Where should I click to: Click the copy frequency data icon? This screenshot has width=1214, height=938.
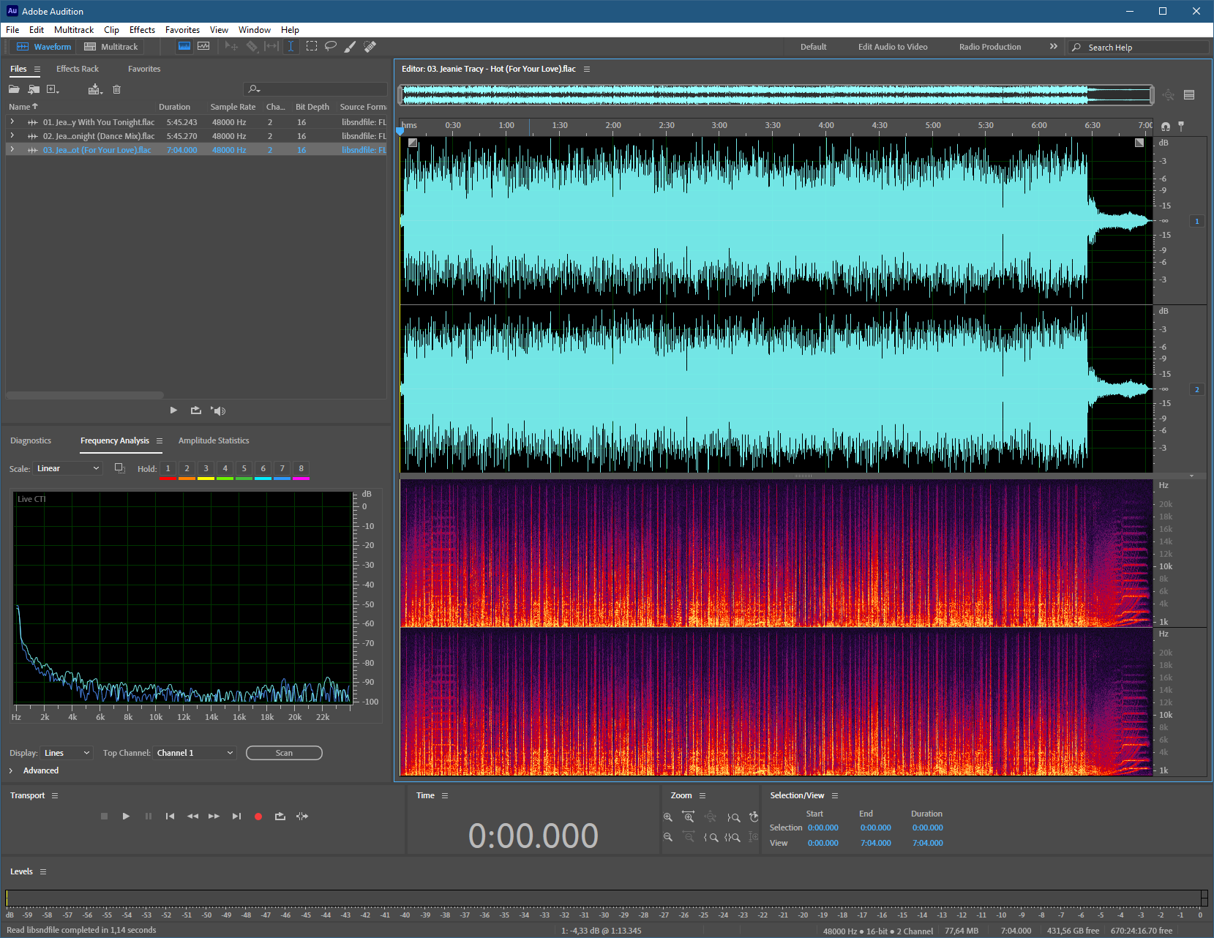tap(120, 468)
